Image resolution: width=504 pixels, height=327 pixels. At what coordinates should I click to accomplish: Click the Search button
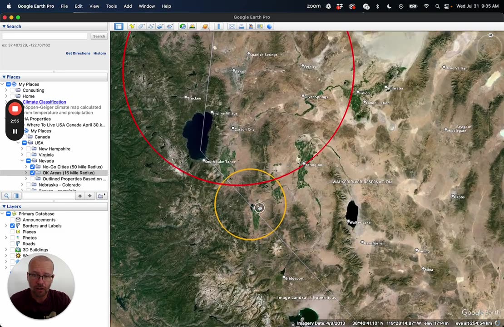[99, 36]
